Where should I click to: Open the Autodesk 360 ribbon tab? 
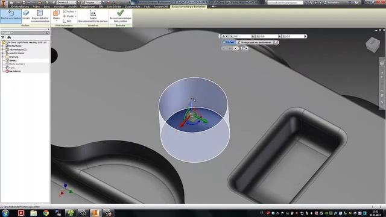pyautogui.click(x=160, y=7)
